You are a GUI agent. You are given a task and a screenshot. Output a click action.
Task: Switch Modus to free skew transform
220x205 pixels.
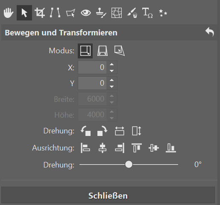pos(120,51)
